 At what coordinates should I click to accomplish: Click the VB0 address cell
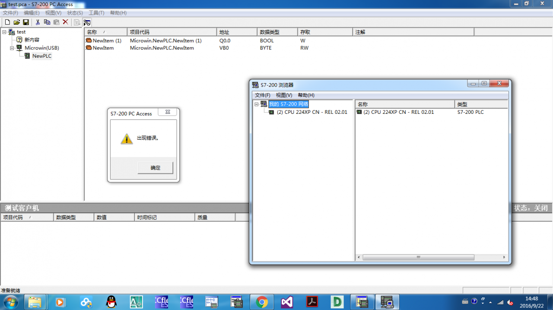[224, 48]
